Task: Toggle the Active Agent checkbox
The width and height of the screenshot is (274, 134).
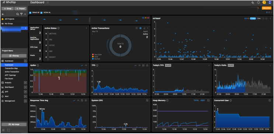Action: (x=41, y=13)
